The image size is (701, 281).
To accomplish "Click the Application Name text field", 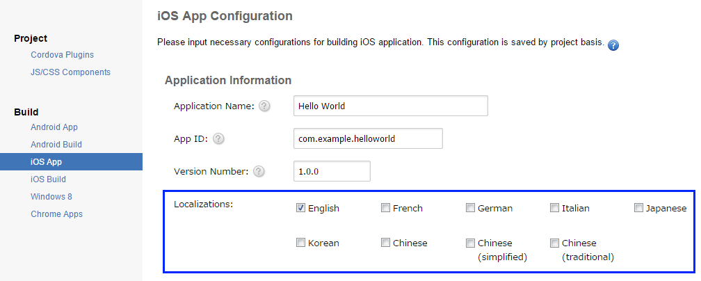I will click(390, 106).
